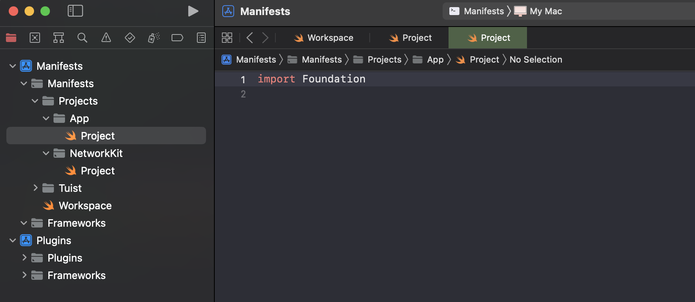Select the NetworkKit folder row
Viewport: 695px width, 302px height.
pos(106,153)
